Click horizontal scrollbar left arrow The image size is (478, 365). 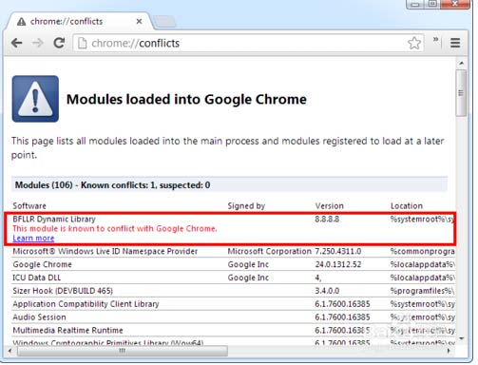click(x=10, y=351)
